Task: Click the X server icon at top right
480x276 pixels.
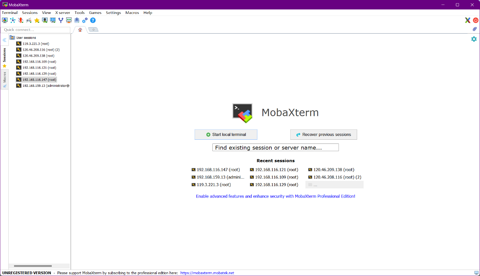Action: (x=468, y=20)
